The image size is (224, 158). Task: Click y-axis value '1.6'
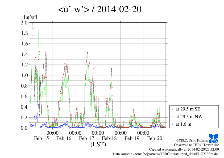(x=24, y=44)
